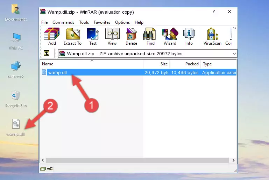Select the Recycle Bin desktop icon
Screen dimensions: 269x180
pyautogui.click(x=16, y=99)
